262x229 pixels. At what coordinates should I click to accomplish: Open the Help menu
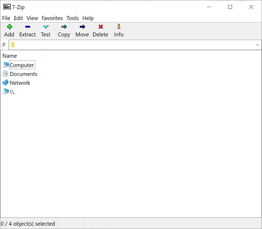(x=88, y=18)
